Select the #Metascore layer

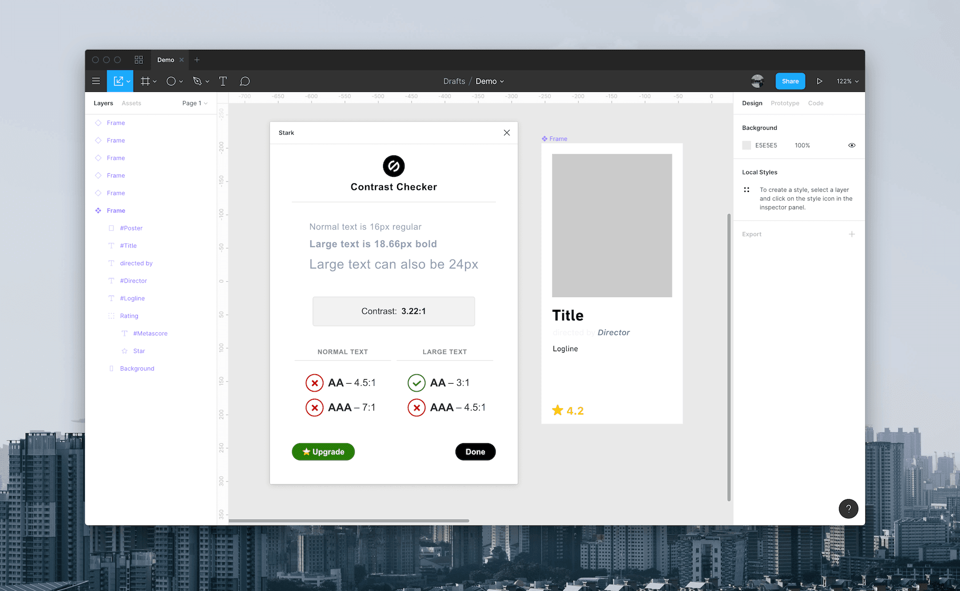tap(150, 333)
